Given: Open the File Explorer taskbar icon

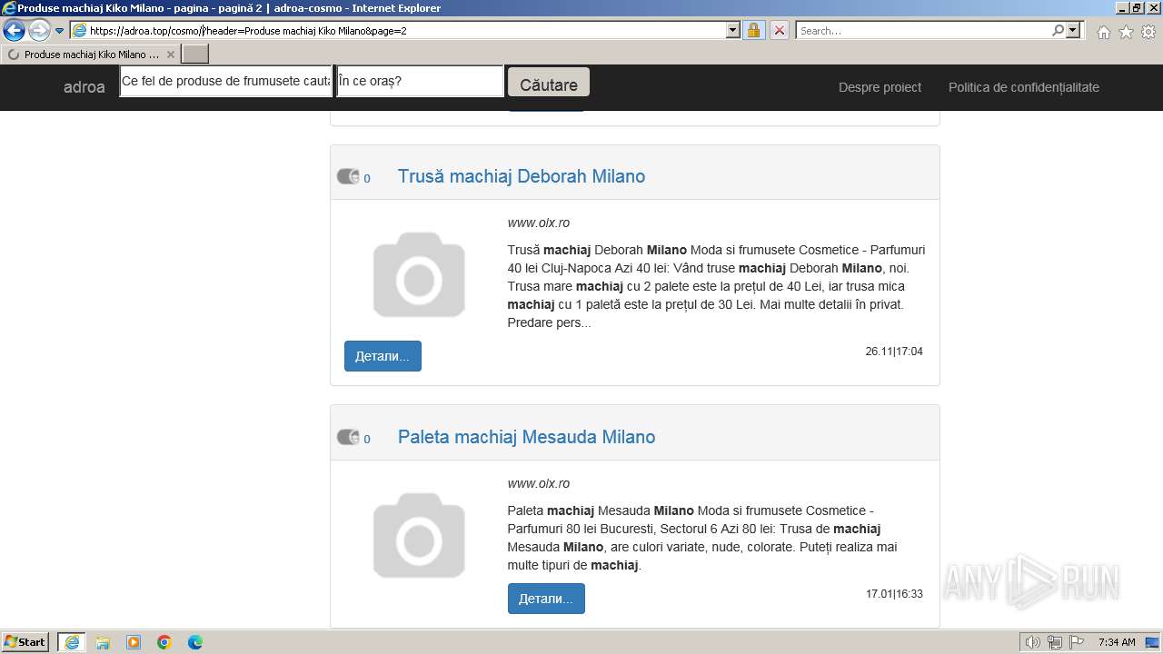Looking at the screenshot, I should pyautogui.click(x=103, y=642).
